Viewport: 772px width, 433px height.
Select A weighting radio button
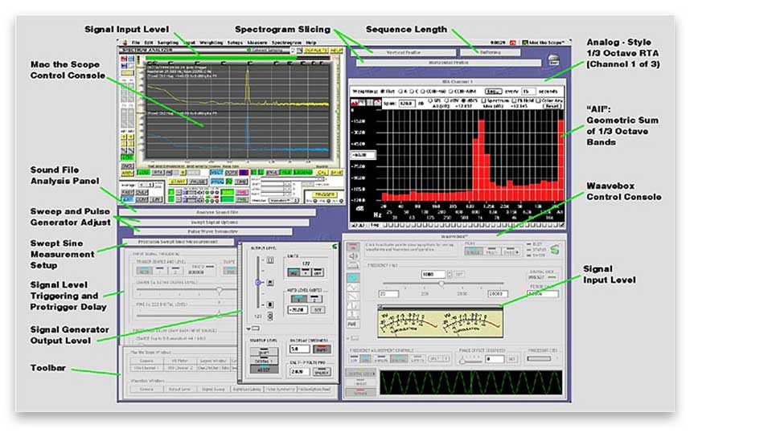click(400, 92)
